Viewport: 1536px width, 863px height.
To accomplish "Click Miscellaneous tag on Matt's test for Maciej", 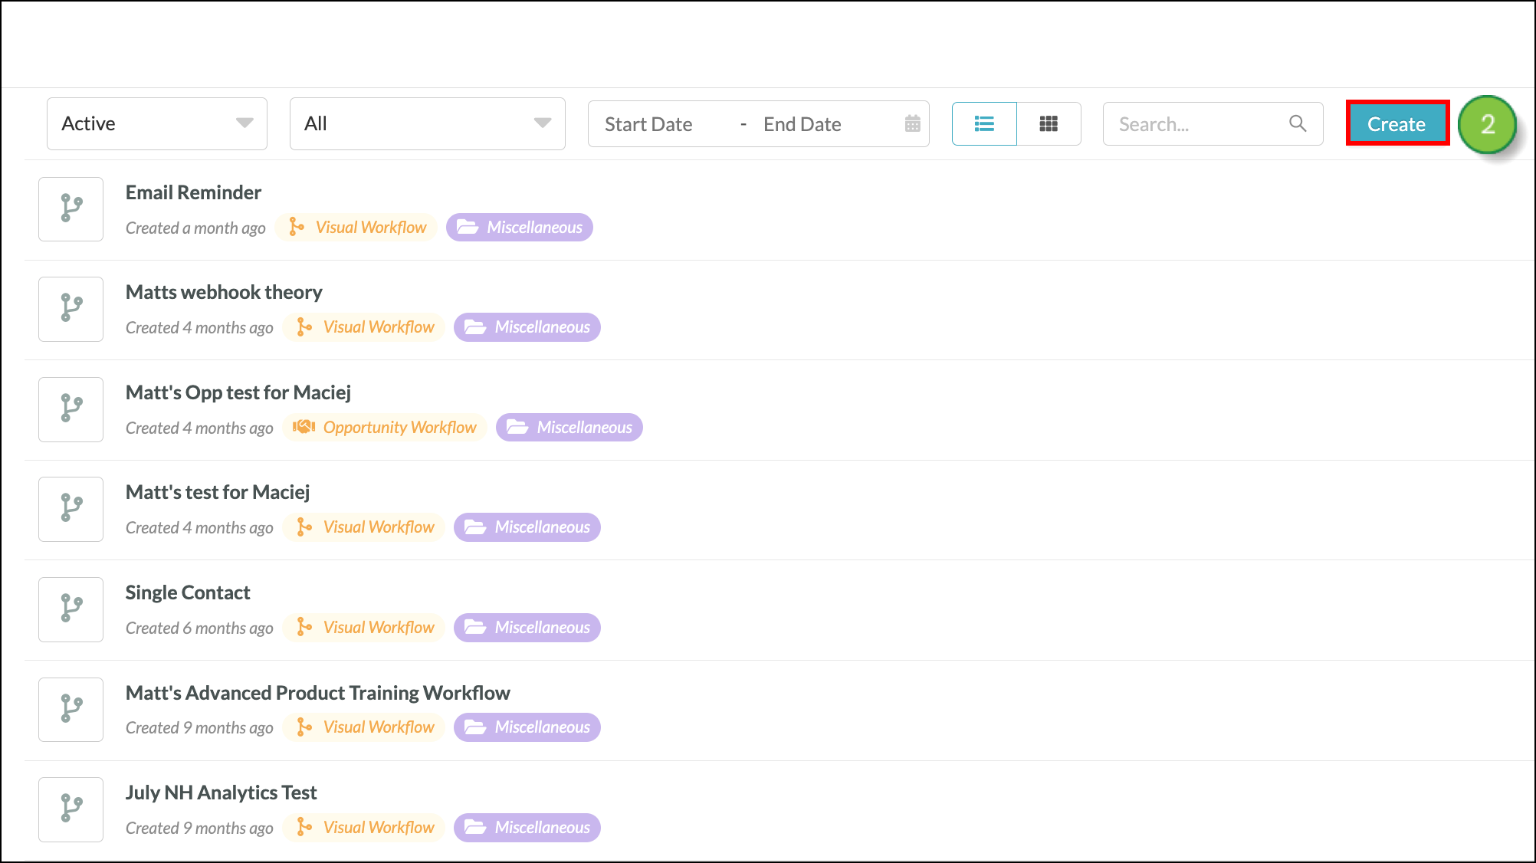I will [527, 527].
